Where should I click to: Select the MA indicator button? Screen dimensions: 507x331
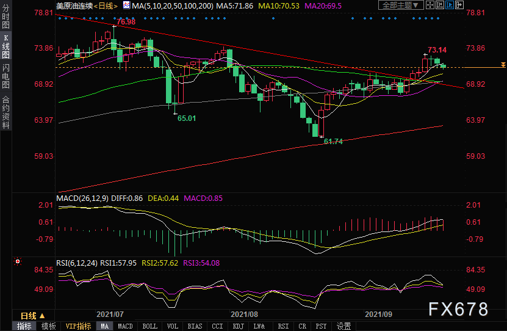[x=104, y=326]
